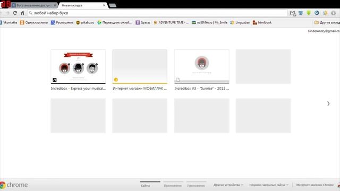The width and height of the screenshot is (340, 191).
Task: Click the forward navigation arrow
Action: (7, 13)
